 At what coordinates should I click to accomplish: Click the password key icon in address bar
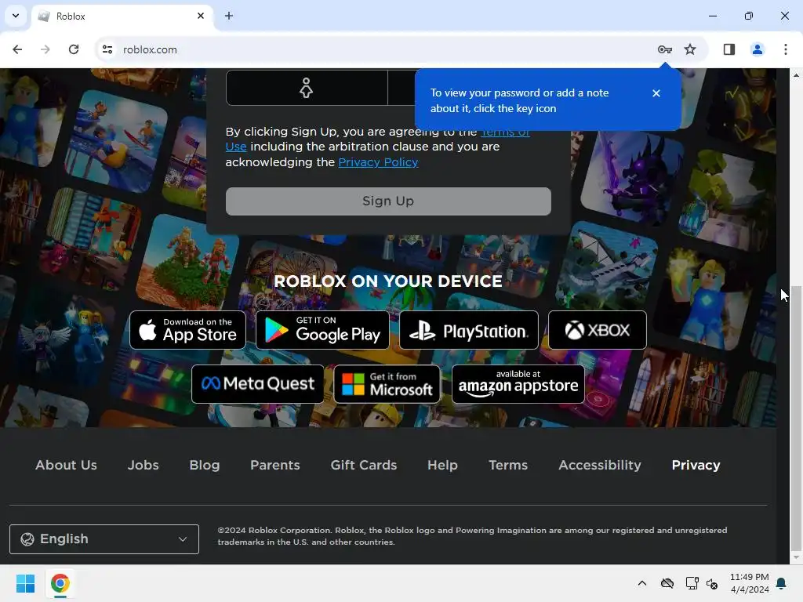point(665,49)
